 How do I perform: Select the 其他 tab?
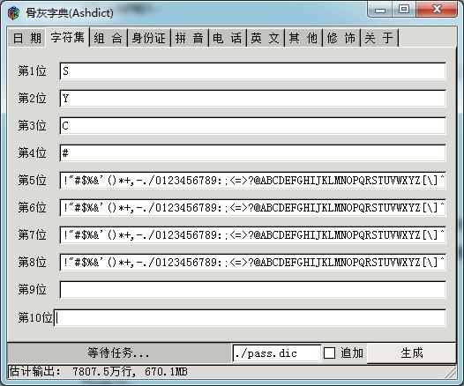tap(303, 38)
